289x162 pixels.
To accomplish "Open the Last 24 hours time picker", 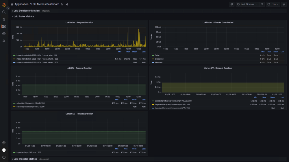I will (x=247, y=4).
